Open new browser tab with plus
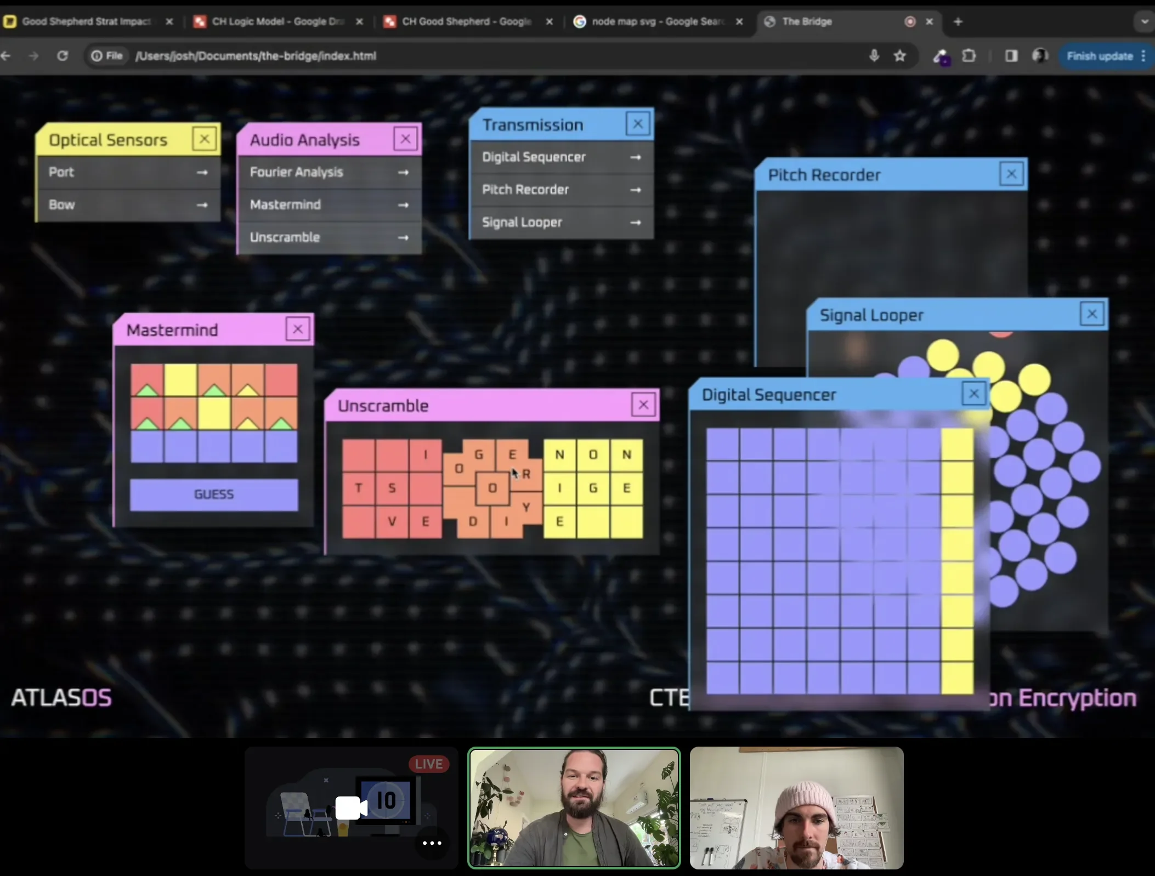The height and width of the screenshot is (876, 1155). (958, 21)
